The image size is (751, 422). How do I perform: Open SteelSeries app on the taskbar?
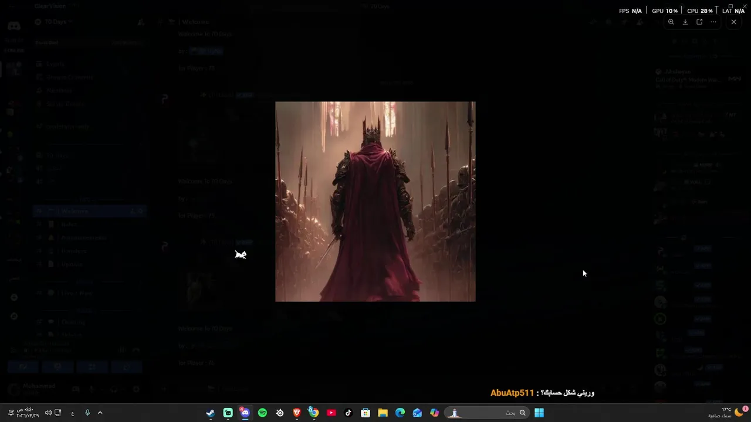point(279,413)
